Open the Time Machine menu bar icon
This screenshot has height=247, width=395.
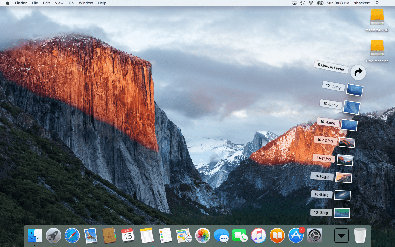point(303,3)
